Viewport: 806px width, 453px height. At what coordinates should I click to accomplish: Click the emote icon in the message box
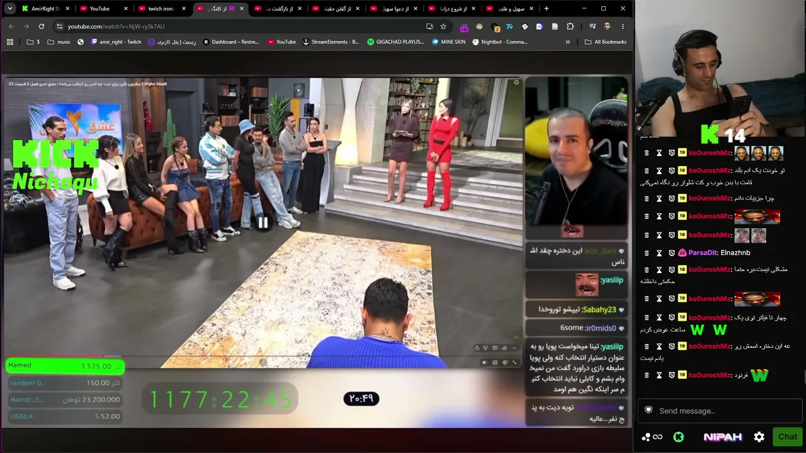pos(649,410)
